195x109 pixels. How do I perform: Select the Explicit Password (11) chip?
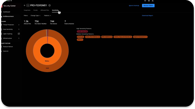(x=140, y=37)
